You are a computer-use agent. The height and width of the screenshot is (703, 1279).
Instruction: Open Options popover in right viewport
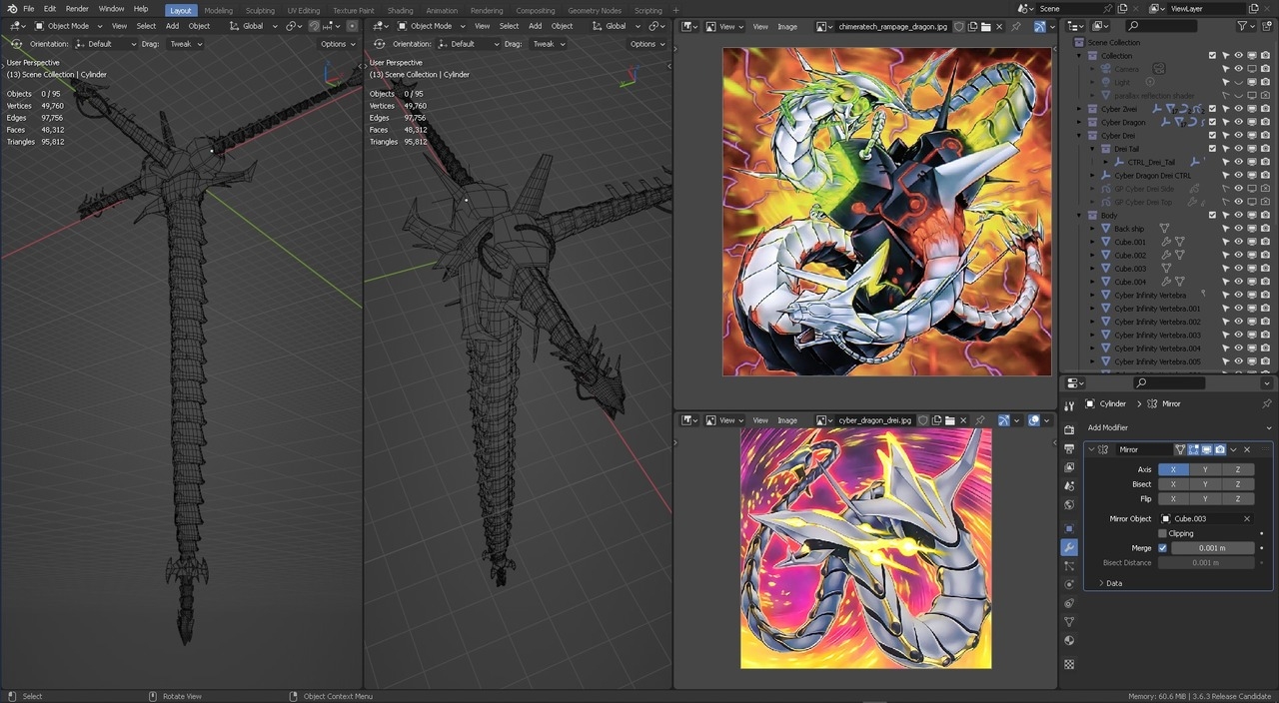tap(646, 44)
